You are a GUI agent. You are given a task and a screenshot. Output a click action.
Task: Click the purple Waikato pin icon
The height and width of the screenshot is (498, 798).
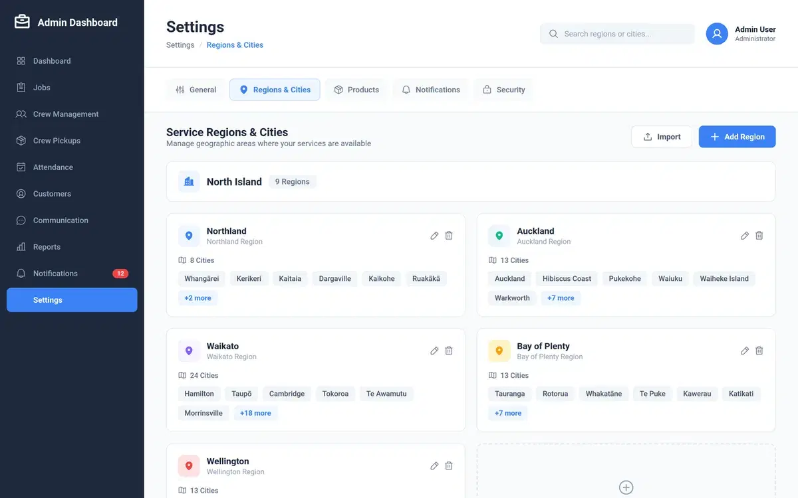coord(189,351)
